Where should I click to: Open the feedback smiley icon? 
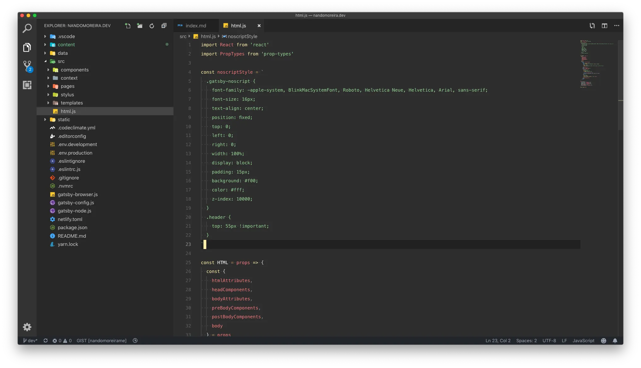[603, 341]
